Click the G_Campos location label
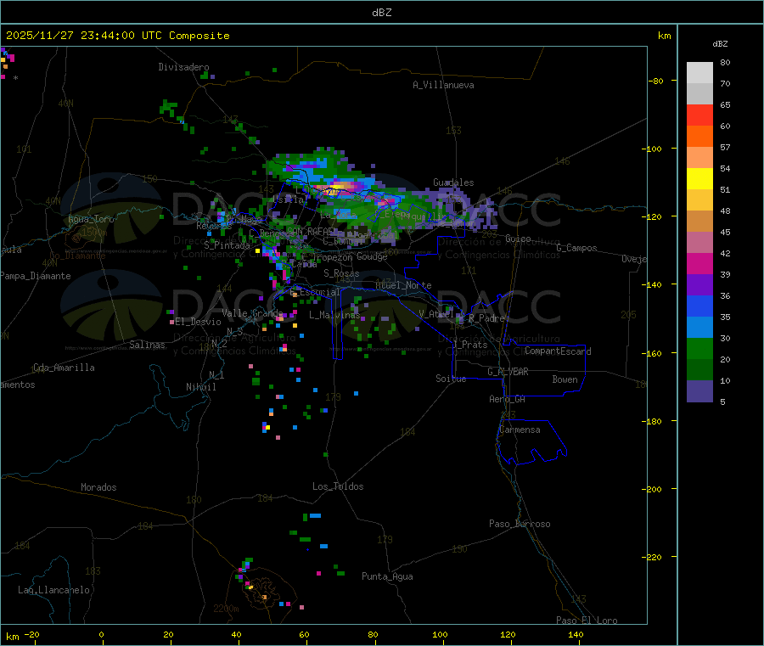This screenshot has width=764, height=646. (576, 248)
